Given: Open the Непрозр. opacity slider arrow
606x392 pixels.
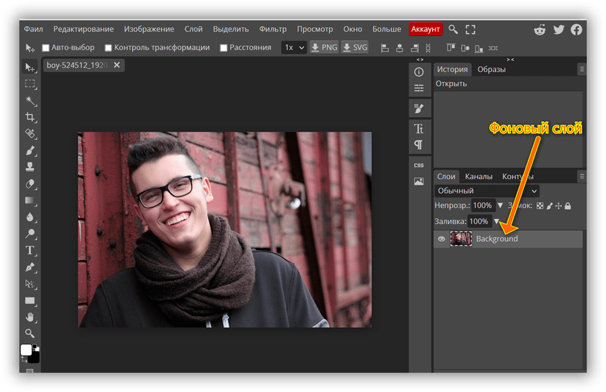Looking at the screenshot, I should 500,206.
